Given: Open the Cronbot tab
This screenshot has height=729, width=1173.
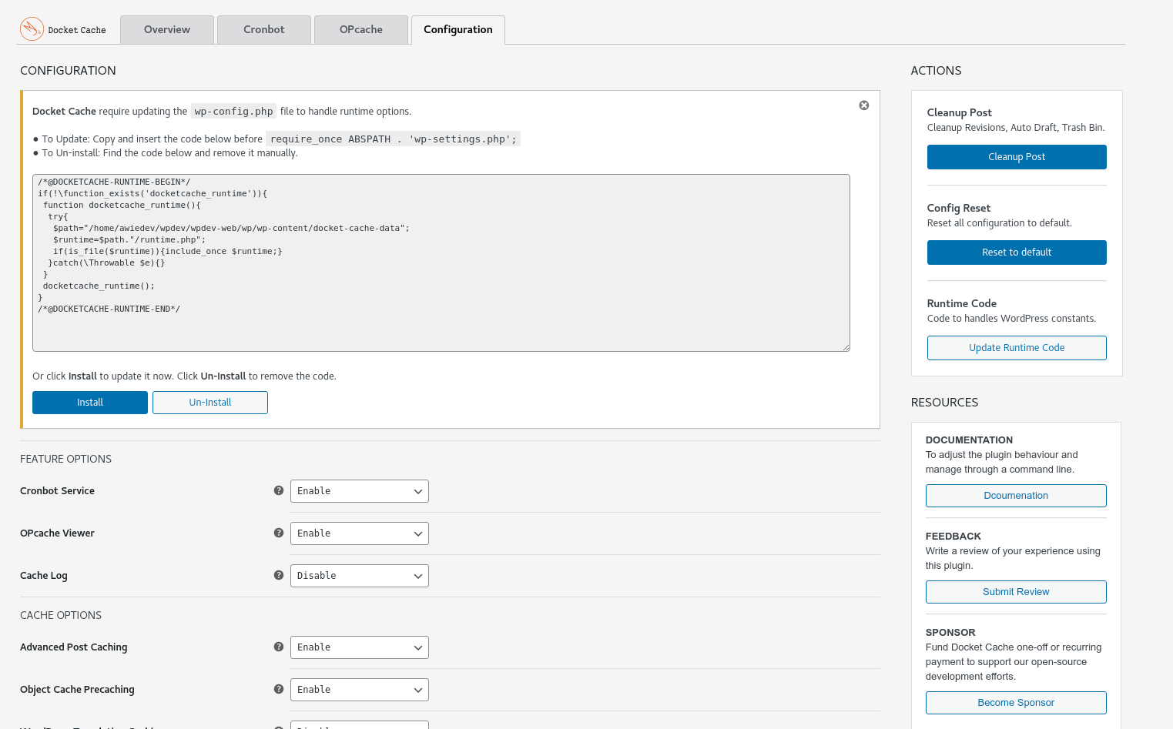Looking at the screenshot, I should 263,29.
